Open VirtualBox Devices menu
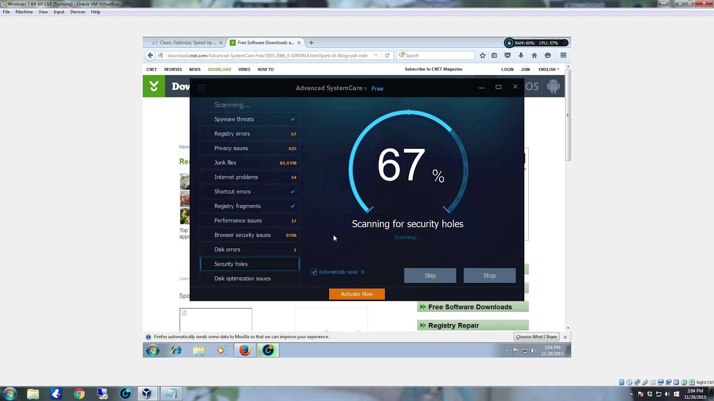The image size is (714, 401). tap(78, 12)
